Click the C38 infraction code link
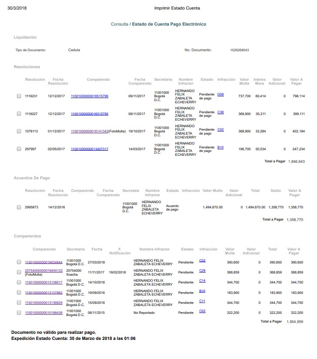The width and height of the screenshot is (317, 359). 220,112
